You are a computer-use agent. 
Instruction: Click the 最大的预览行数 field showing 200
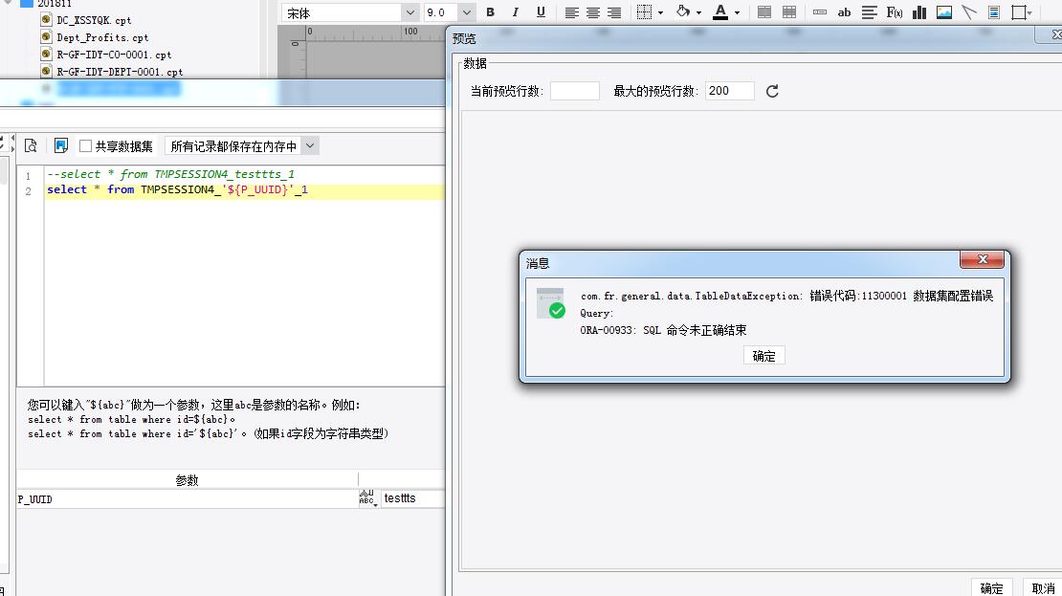pos(729,91)
